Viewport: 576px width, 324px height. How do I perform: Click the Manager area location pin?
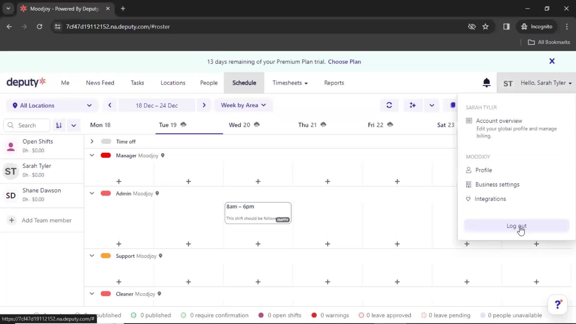(163, 155)
